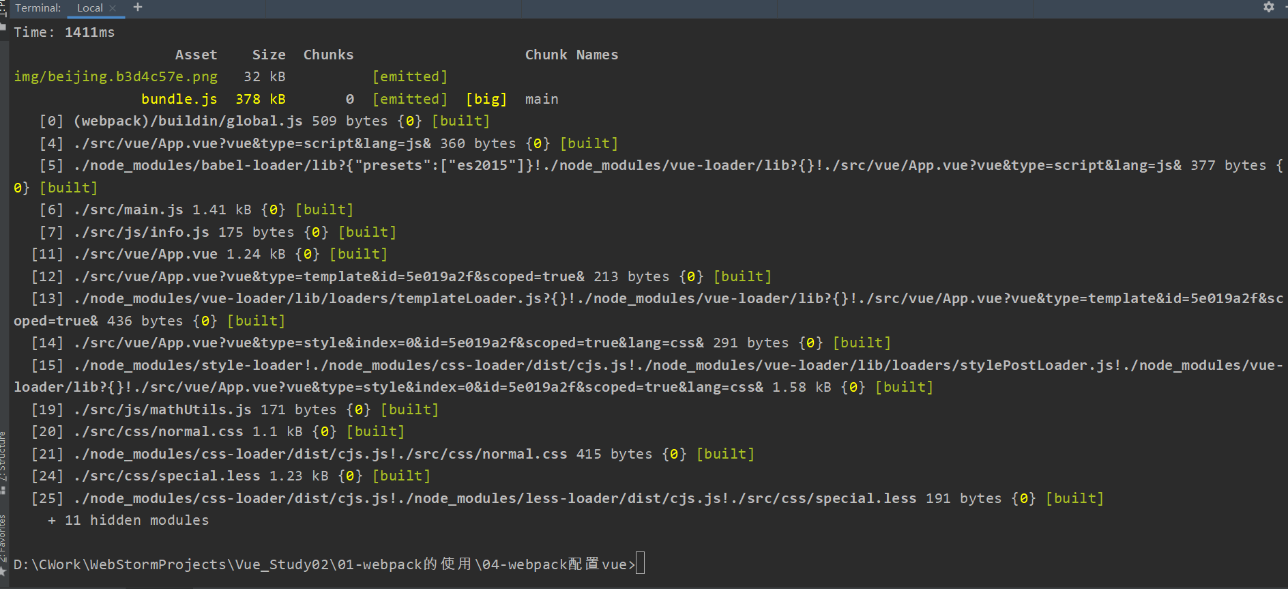Viewport: 1288px width, 589px height.
Task: Click the ./src/css/normal.css module path
Action: coord(159,431)
